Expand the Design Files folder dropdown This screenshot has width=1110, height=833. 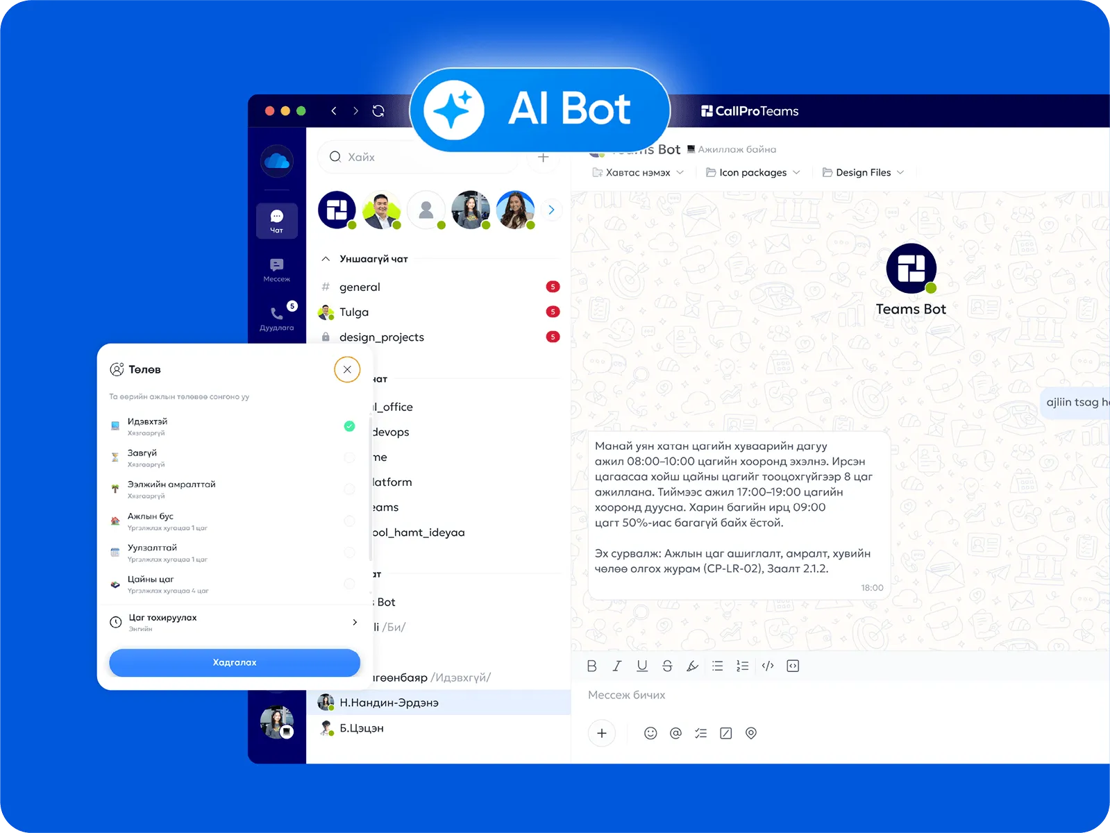[864, 172]
